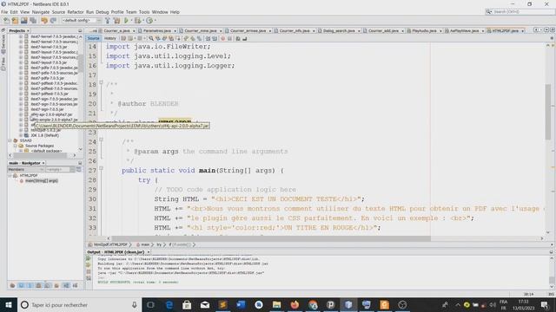The width and height of the screenshot is (556, 312).
Task: Click the editor vertical scrollbar thumb
Action: pos(548,112)
